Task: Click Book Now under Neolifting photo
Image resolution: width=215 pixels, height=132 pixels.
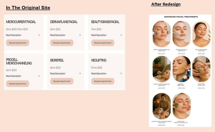Action: coord(201,88)
